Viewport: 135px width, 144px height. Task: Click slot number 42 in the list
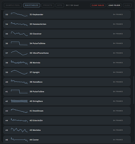pos(7,101)
